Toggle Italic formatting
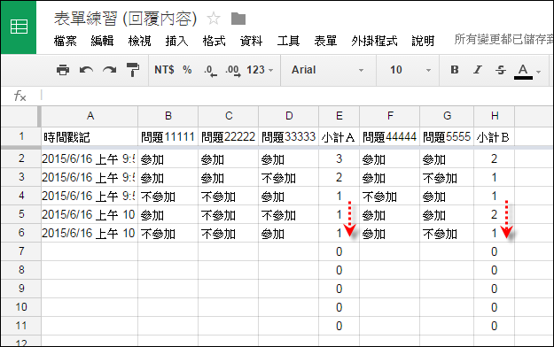554x347 pixels. click(478, 70)
